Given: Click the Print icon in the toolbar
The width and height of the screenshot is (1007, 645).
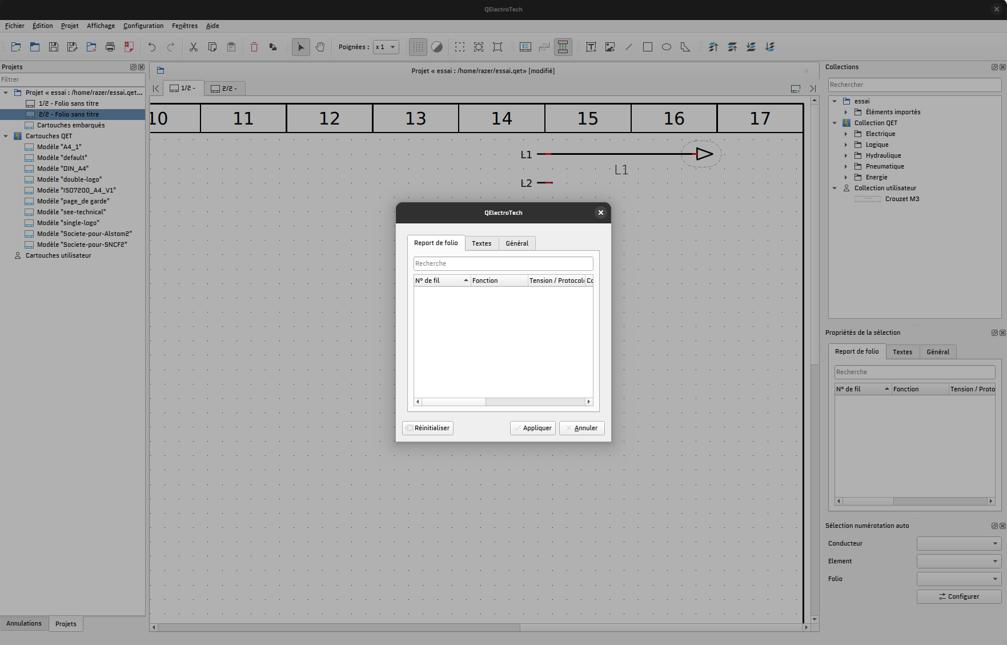Looking at the screenshot, I should click(110, 47).
